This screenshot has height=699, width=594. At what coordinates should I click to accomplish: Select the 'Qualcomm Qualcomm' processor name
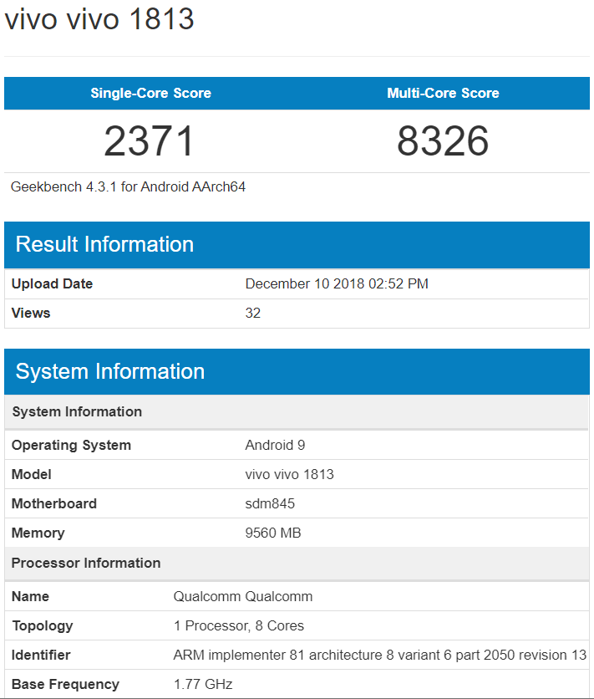point(243,596)
